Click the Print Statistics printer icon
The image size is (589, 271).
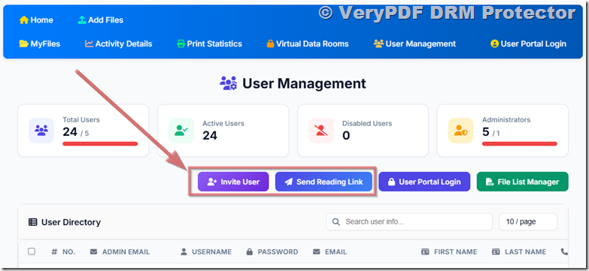[181, 44]
